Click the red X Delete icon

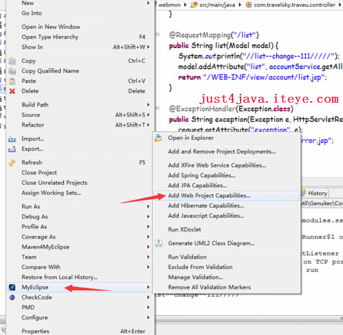(12, 91)
